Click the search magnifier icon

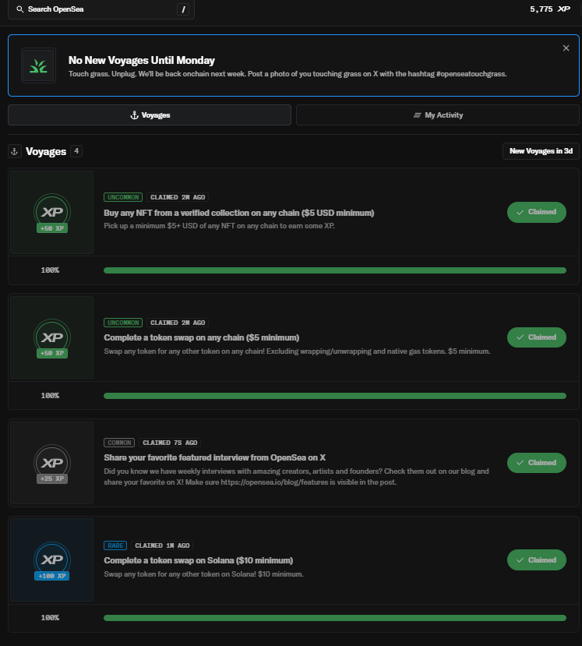[19, 9]
